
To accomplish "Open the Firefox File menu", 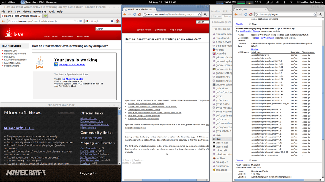I will click(x=3, y=12).
